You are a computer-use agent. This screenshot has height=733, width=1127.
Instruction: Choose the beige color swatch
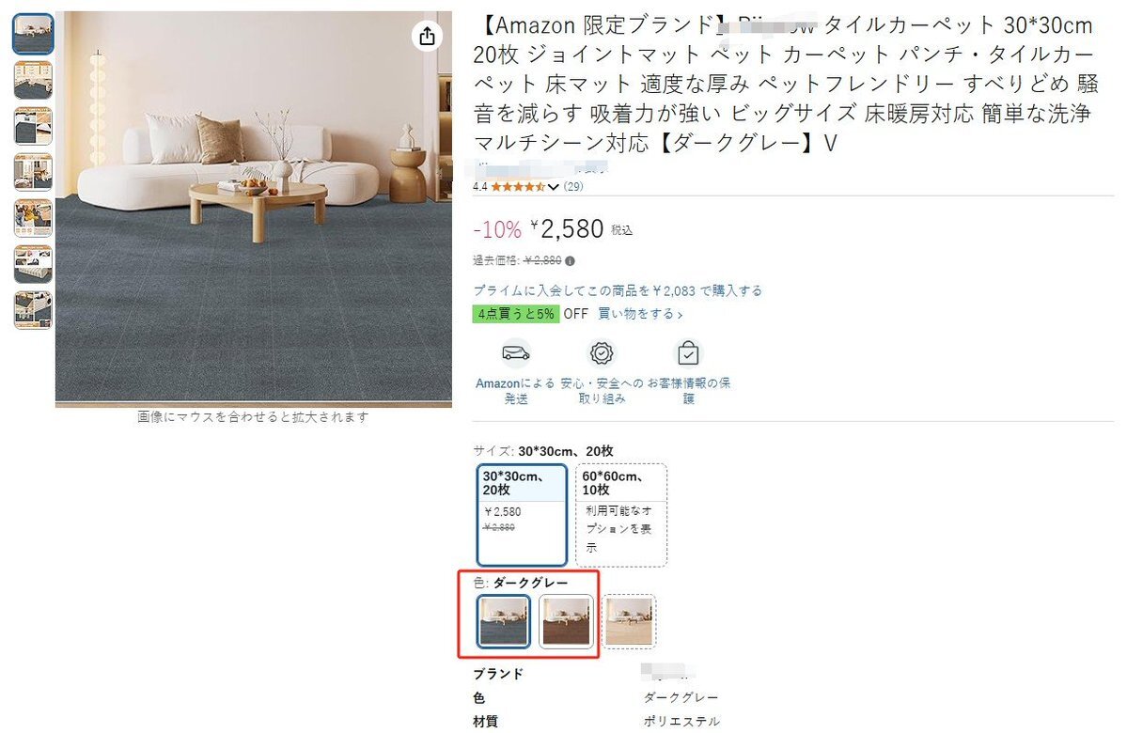pos(629,621)
